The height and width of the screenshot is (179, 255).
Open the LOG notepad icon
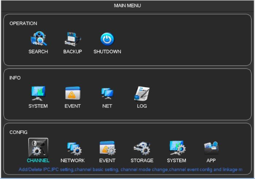click(142, 93)
